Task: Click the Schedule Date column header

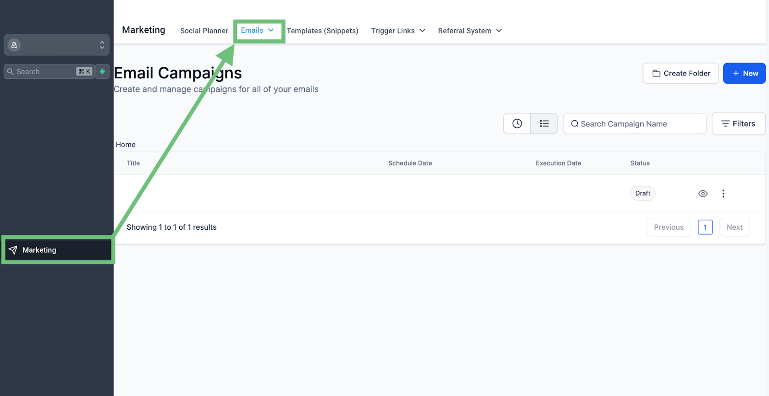Action: point(410,163)
